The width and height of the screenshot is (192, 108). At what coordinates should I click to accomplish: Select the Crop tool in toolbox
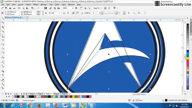point(3,27)
